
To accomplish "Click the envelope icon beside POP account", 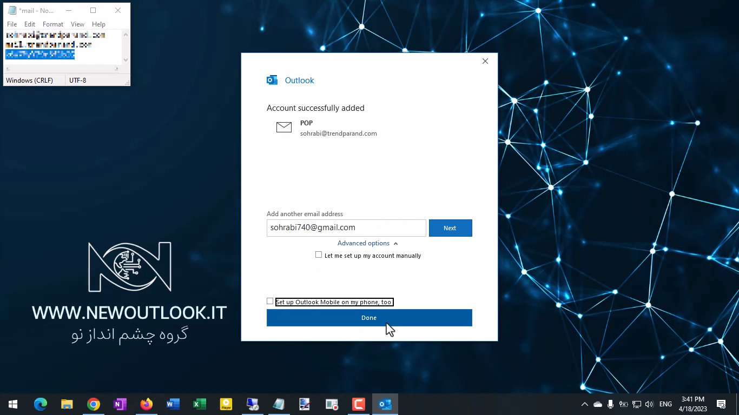I will 284,128.
